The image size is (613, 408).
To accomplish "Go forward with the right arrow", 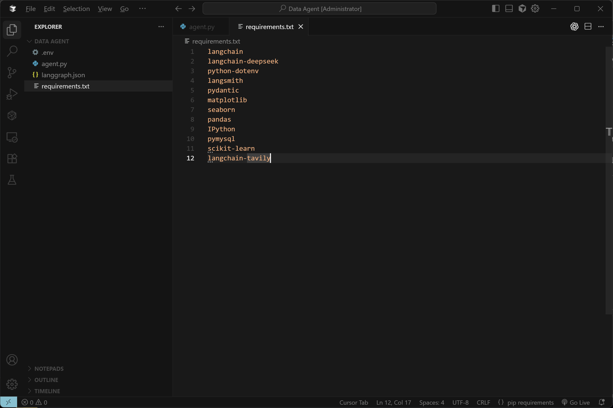I will (192, 9).
